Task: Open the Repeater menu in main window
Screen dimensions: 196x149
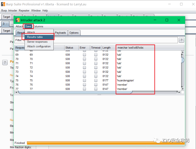Action: point(24,11)
